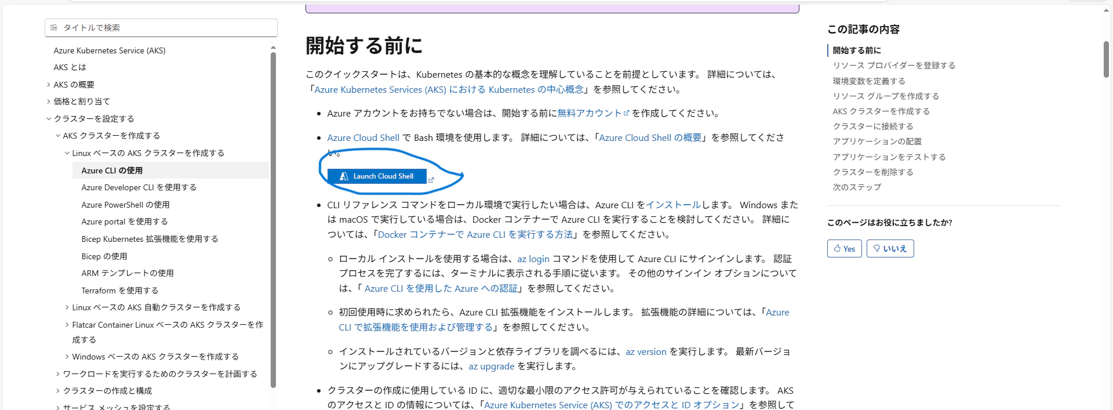Open Azure PowerShell の使用 article
Image resolution: width=1113 pixels, height=410 pixels.
[125, 205]
